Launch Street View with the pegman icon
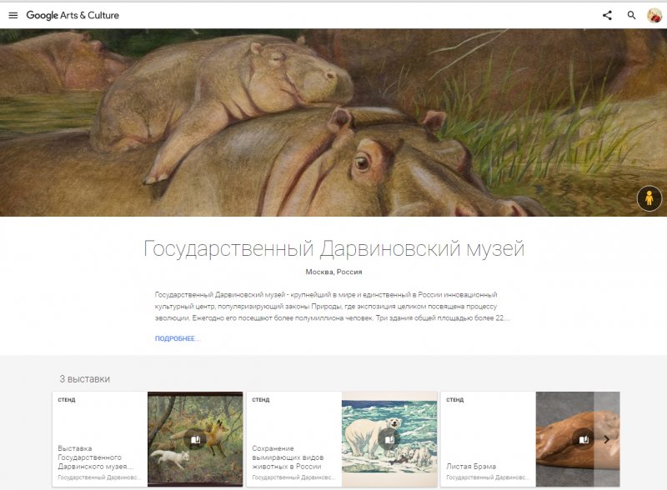Viewport: 667px width, 490px height. (649, 198)
